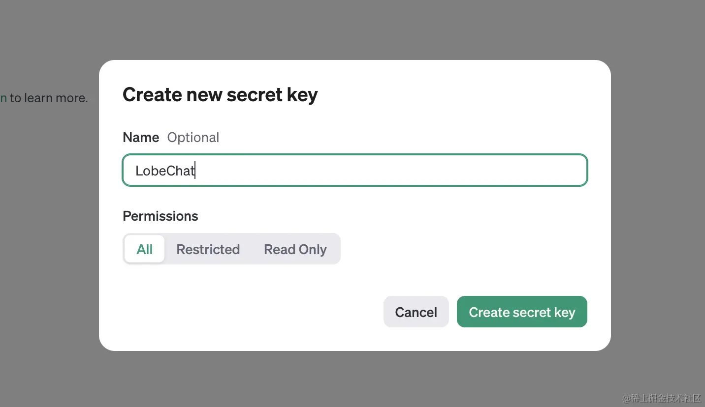The height and width of the screenshot is (407, 705).
Task: Click the typed "LobeChat" text
Action: pyautogui.click(x=165, y=171)
